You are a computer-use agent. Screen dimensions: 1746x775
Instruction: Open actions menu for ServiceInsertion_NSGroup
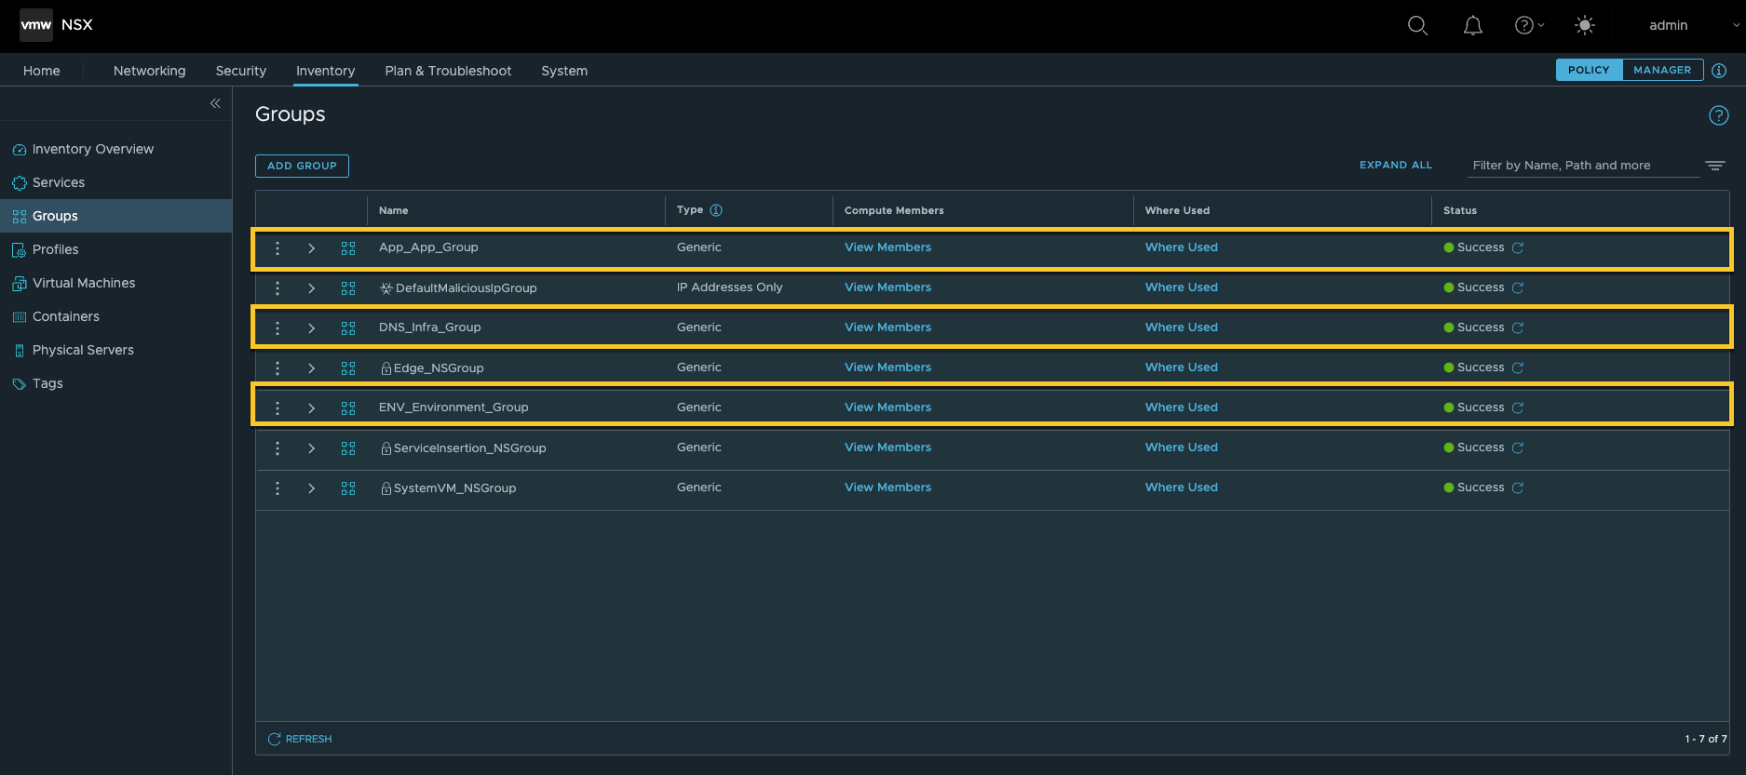[x=277, y=448]
